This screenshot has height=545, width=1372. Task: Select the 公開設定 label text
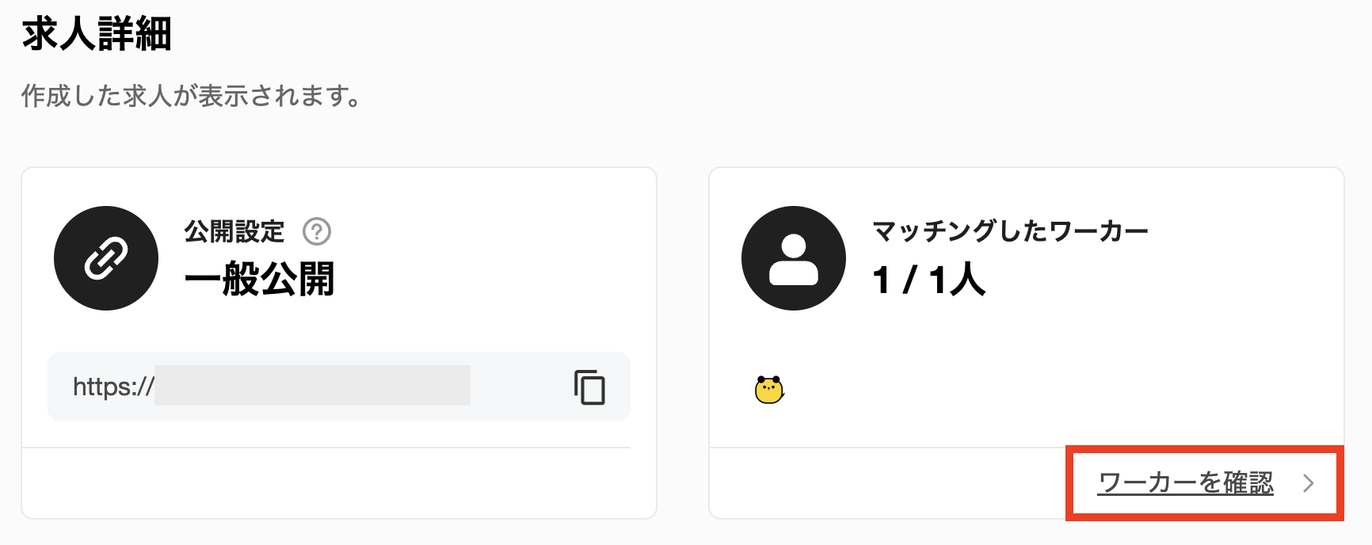[x=234, y=231]
